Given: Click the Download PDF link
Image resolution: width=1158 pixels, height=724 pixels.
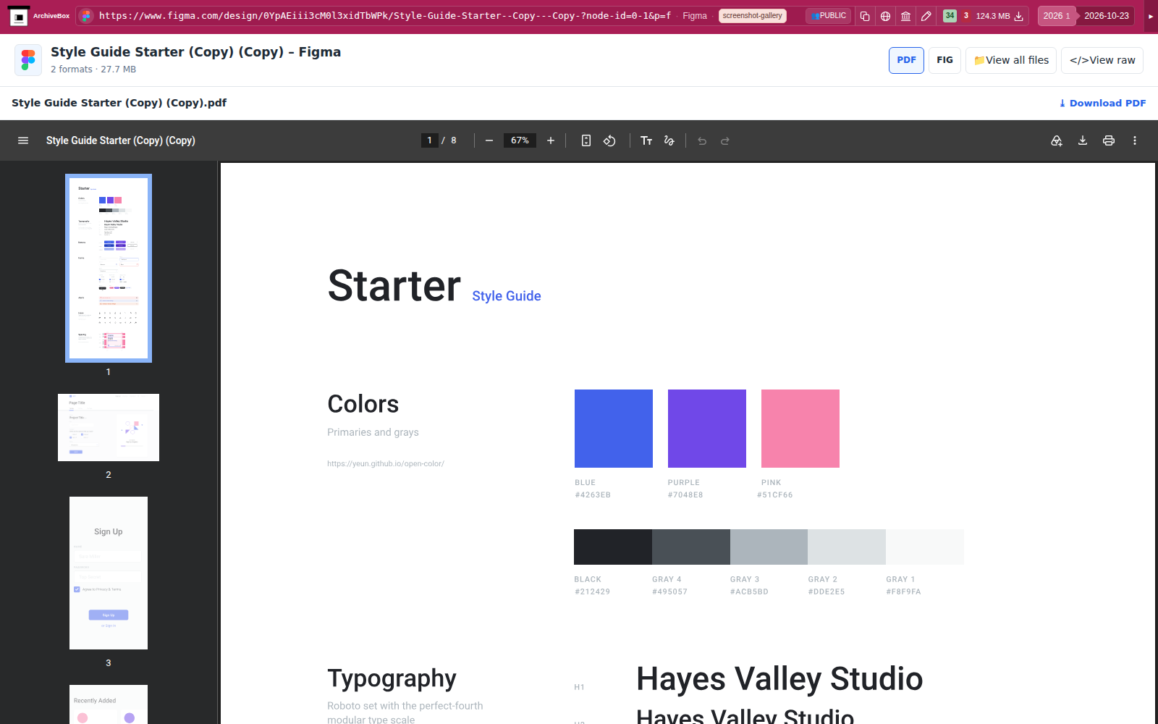Looking at the screenshot, I should pos(1102,103).
